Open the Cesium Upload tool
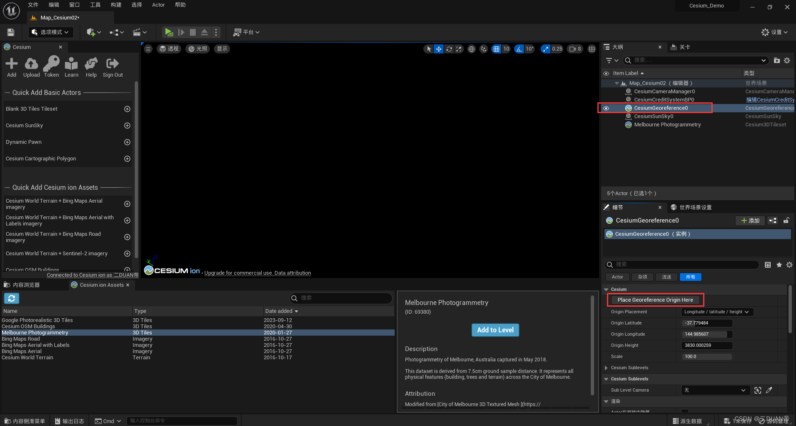 pyautogui.click(x=32, y=67)
